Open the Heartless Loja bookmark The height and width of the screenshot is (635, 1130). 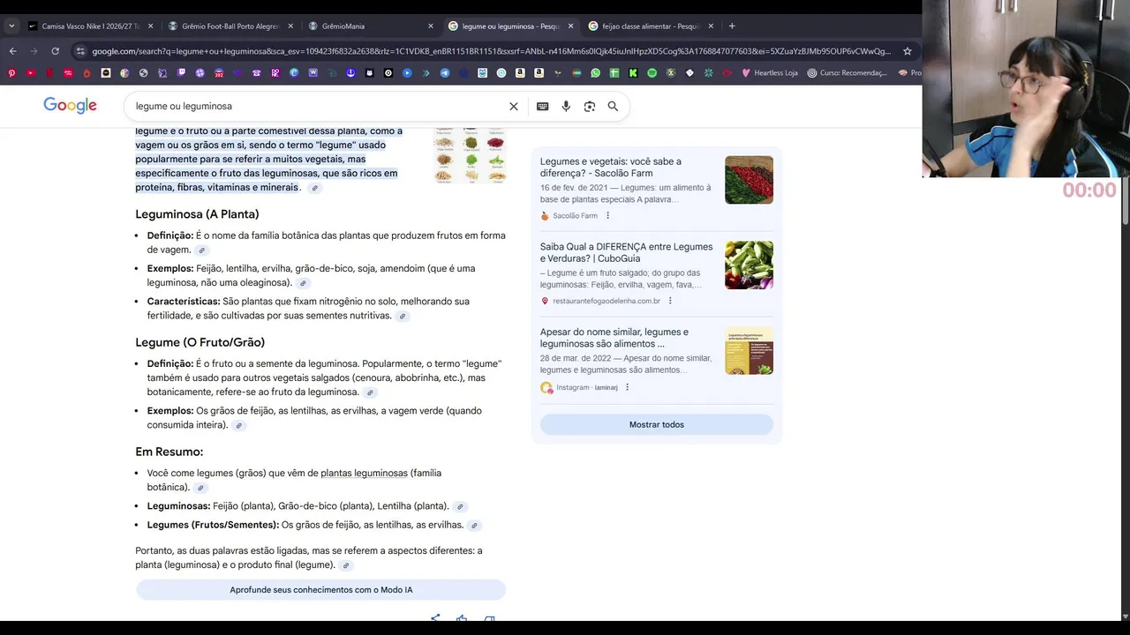click(769, 73)
